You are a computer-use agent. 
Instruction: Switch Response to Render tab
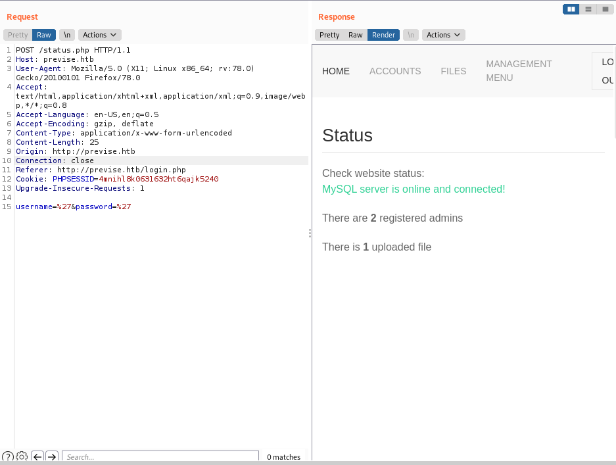pyautogui.click(x=383, y=35)
